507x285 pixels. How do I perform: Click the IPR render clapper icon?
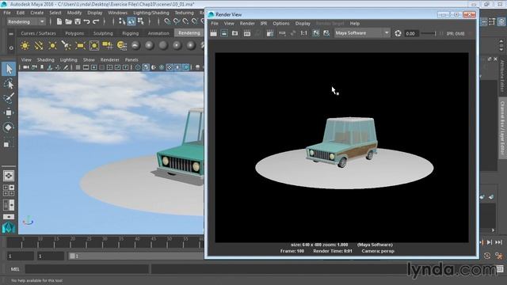point(247,33)
